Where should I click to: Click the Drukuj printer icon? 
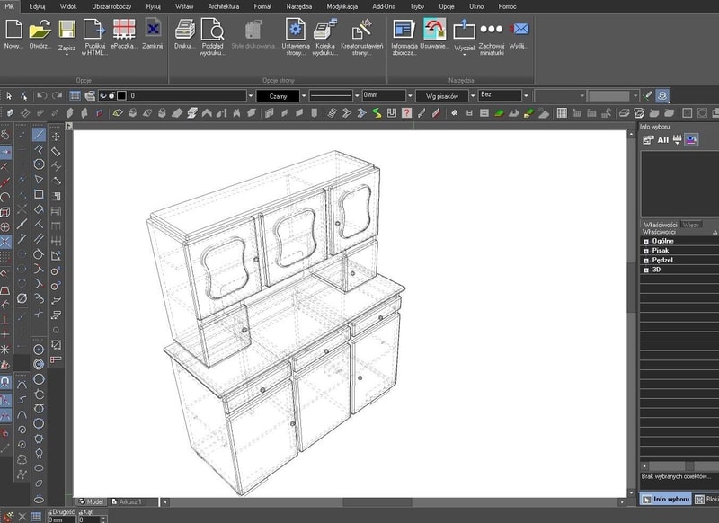coord(184,29)
